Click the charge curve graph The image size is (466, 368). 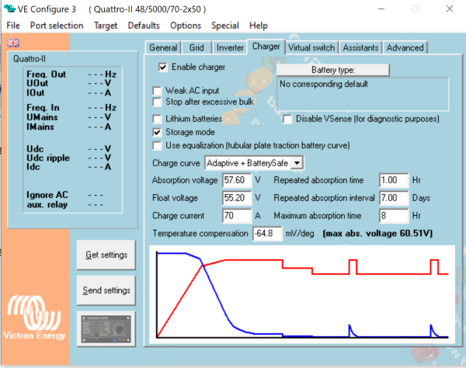click(x=302, y=294)
